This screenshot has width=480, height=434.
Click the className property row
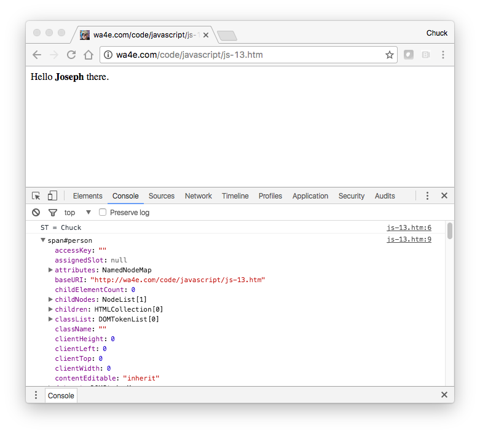pyautogui.click(x=81, y=329)
